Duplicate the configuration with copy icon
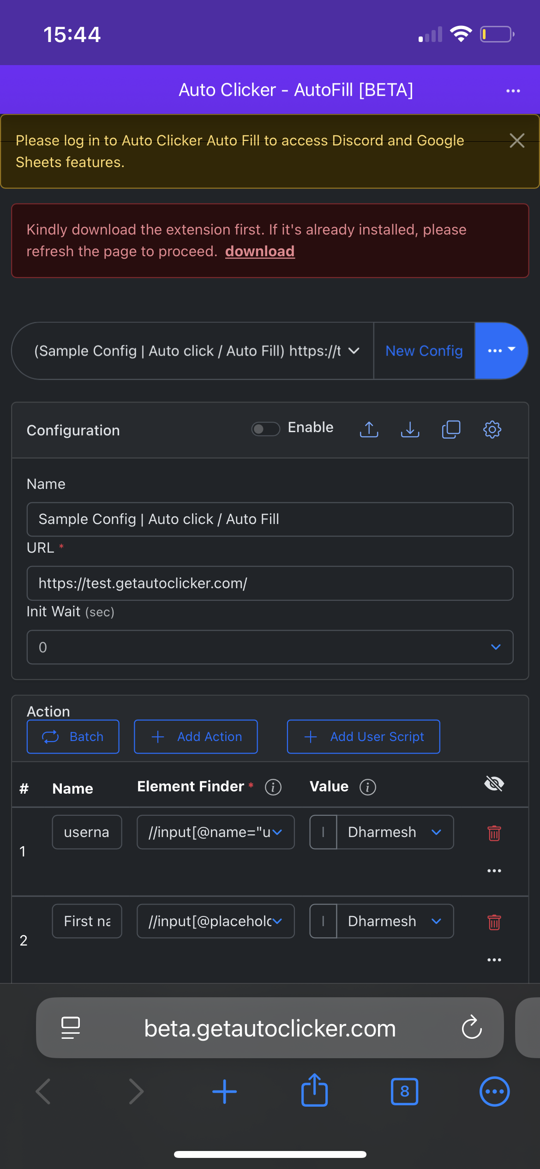The width and height of the screenshot is (540, 1169). [x=451, y=429]
